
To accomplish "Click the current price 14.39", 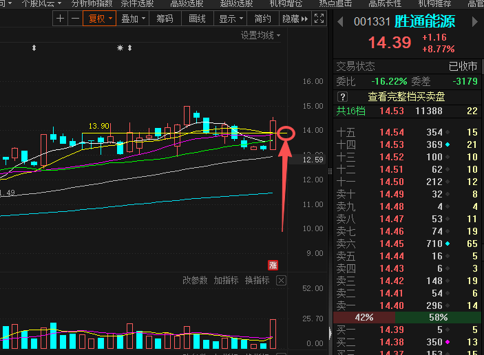I will (390, 43).
